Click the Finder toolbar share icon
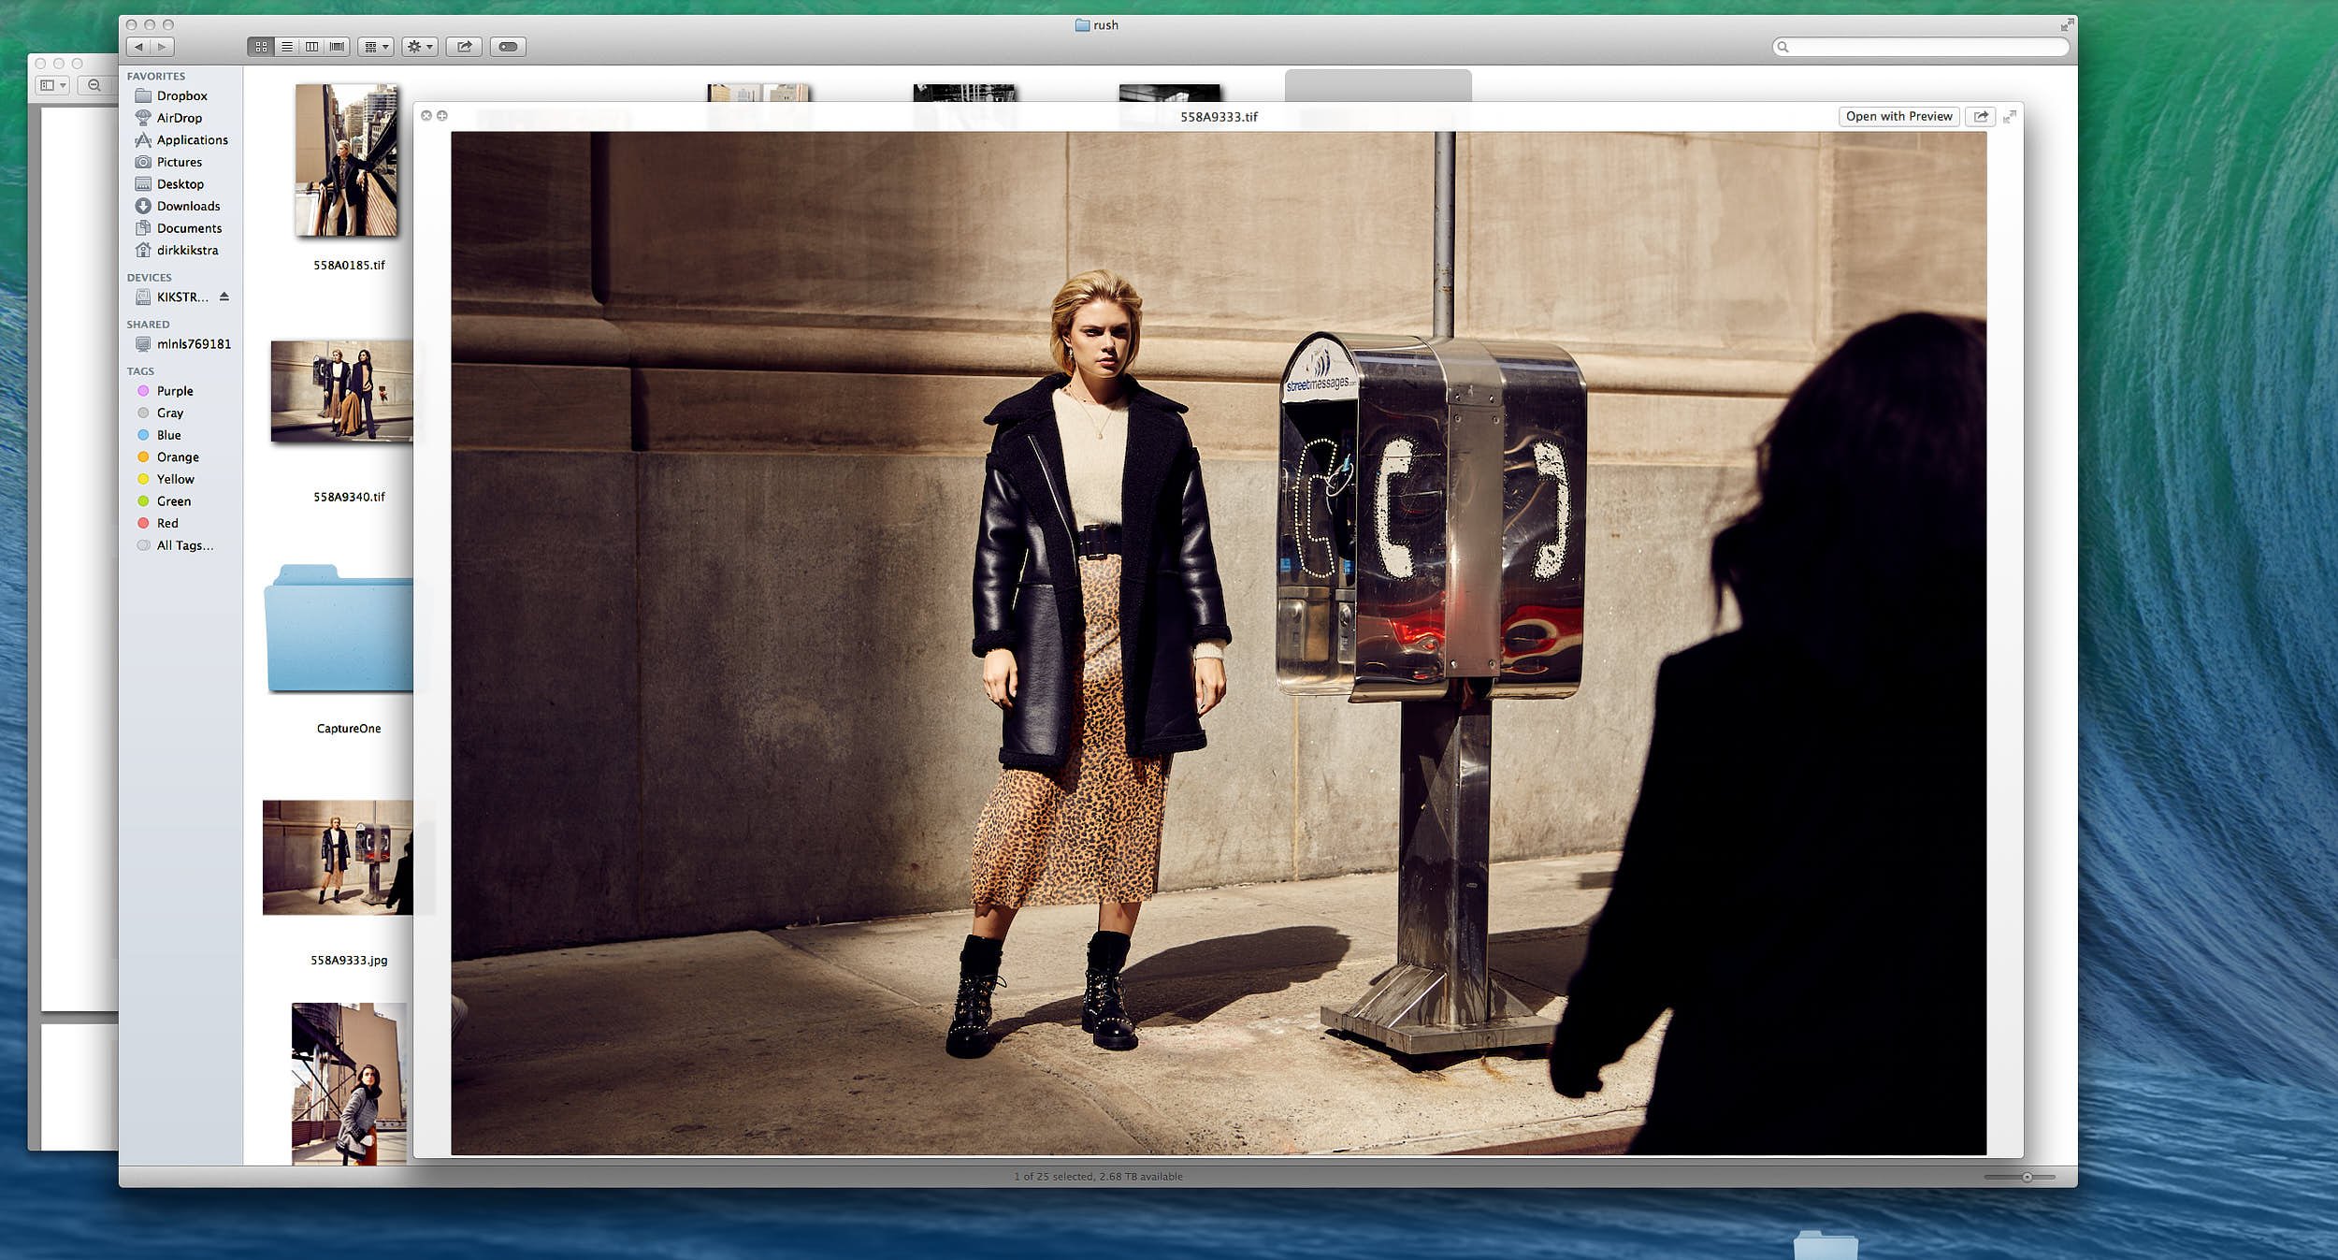The width and height of the screenshot is (2338, 1260). click(464, 47)
